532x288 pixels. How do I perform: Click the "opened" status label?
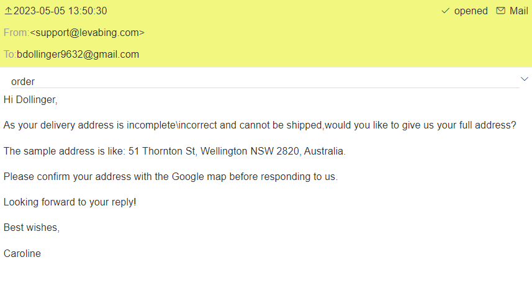point(471,11)
